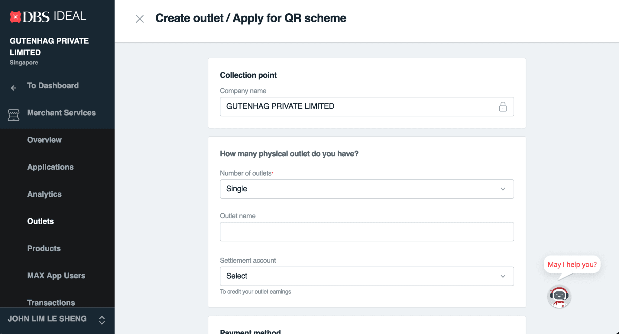This screenshot has height=334, width=619.
Task: Go to the Overview section
Action: coord(44,140)
